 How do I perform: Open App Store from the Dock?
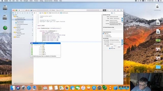(94, 88)
